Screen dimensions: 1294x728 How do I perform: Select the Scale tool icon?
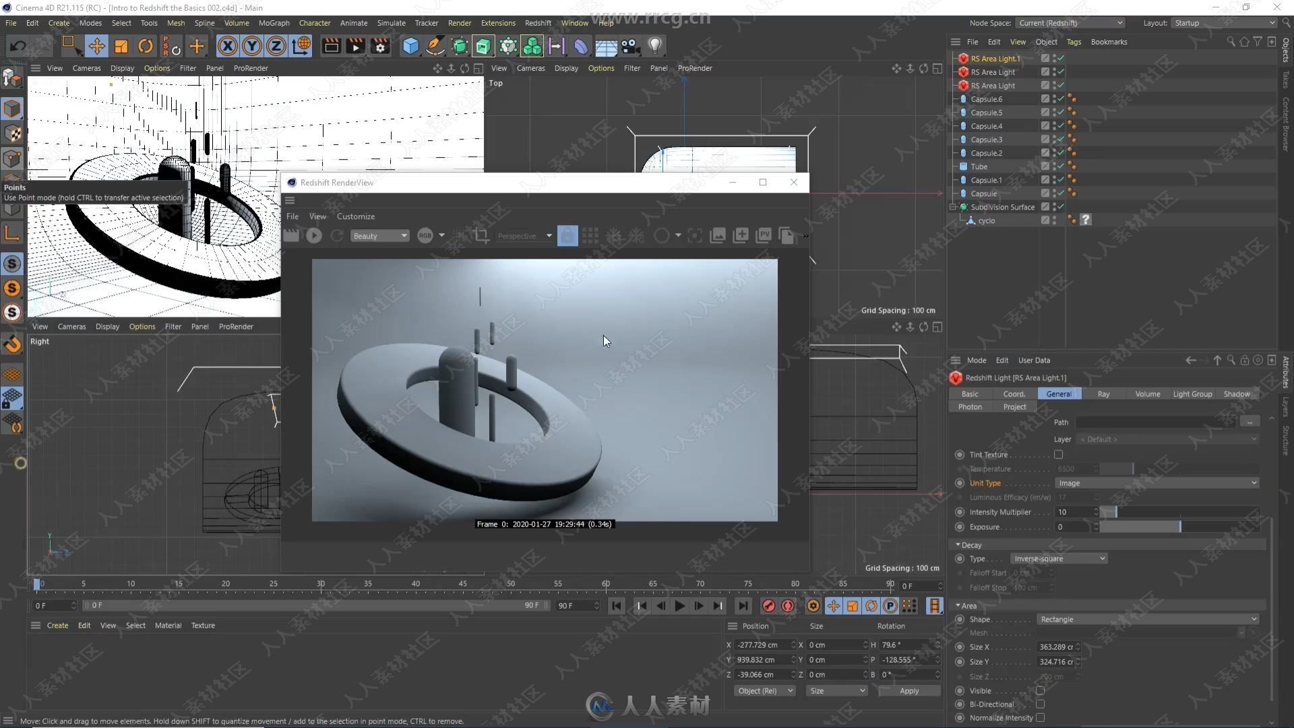point(122,45)
